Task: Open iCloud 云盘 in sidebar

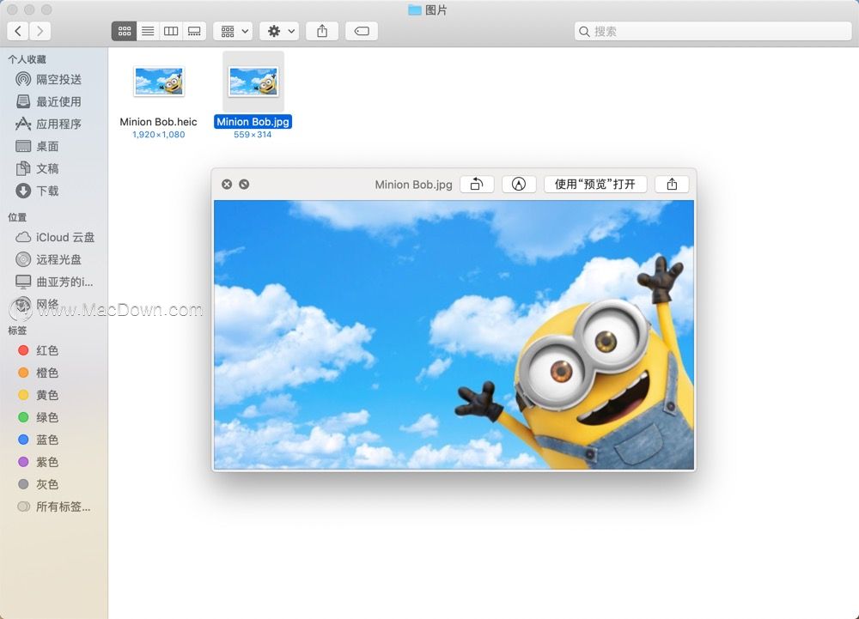Action: pyautogui.click(x=53, y=237)
